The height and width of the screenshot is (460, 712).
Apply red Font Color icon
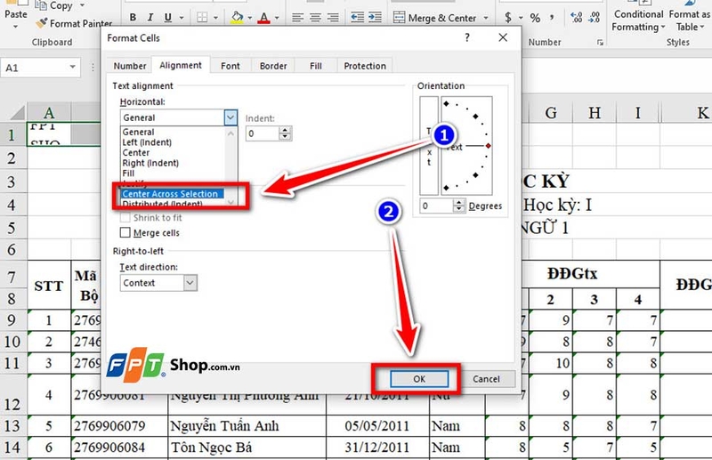tap(263, 18)
